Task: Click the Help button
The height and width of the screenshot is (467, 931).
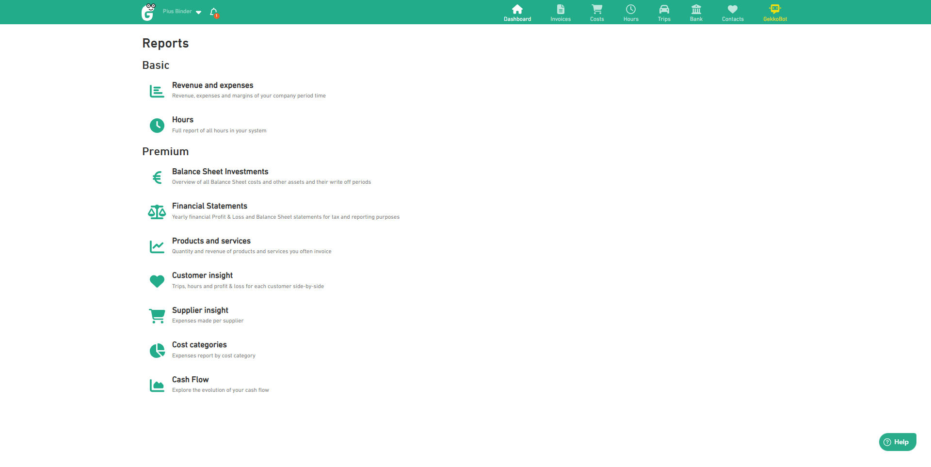Action: tap(897, 442)
